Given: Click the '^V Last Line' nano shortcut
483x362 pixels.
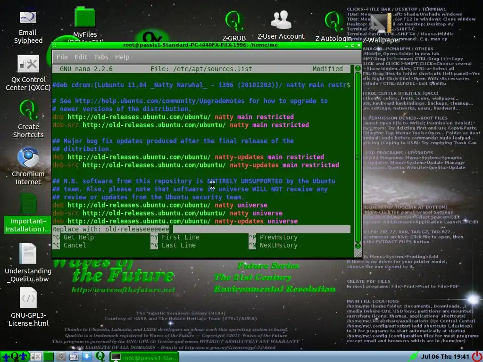Looking at the screenshot, I should tap(173, 245).
